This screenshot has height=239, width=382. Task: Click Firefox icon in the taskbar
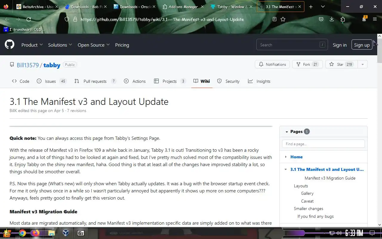tap(36, 233)
